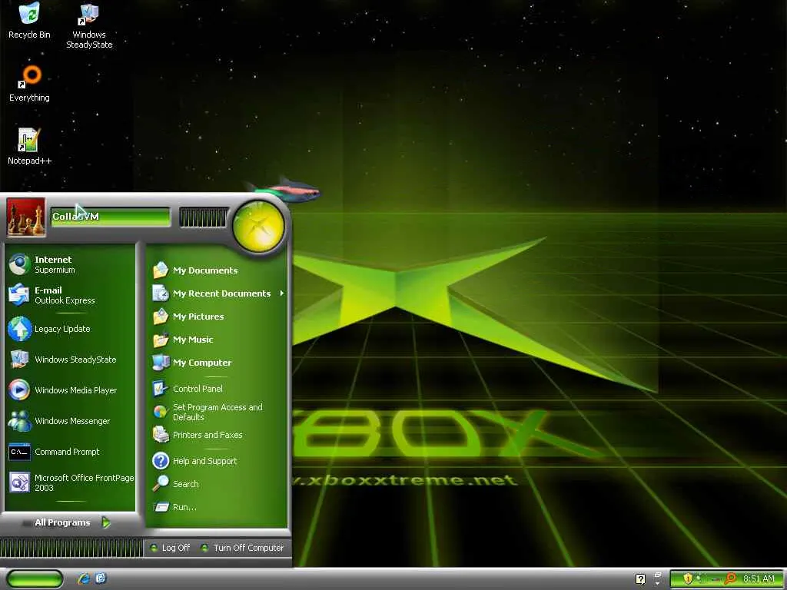Click Turn Off Computer button
The image size is (787, 590).
coord(242,548)
